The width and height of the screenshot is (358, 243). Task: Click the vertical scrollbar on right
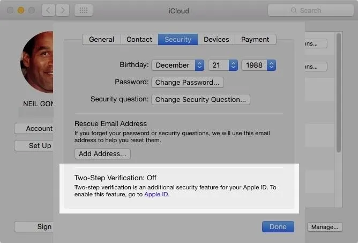click(x=339, y=93)
